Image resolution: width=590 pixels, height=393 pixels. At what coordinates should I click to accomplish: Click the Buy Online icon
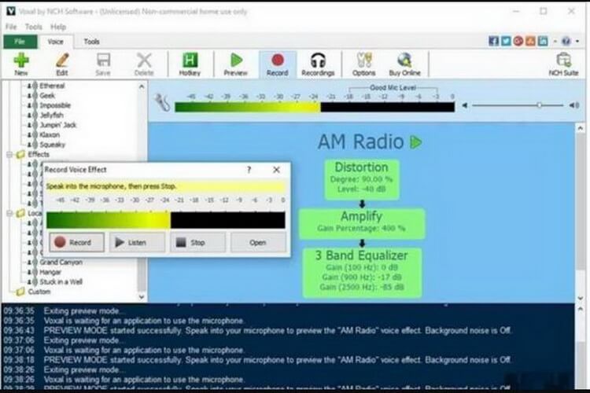404,63
